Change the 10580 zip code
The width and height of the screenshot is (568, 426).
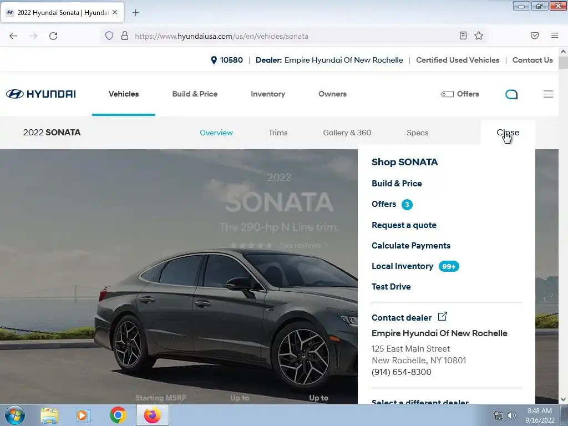231,60
